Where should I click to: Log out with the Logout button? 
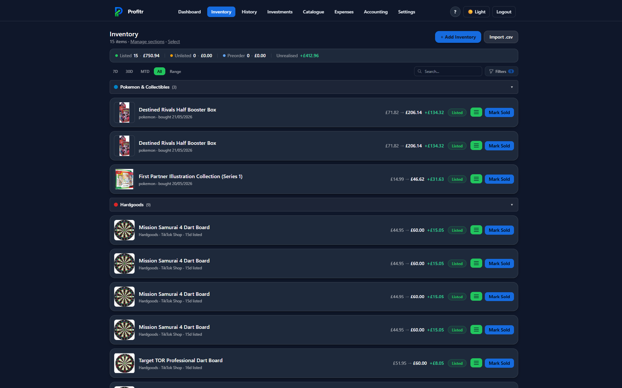click(504, 12)
